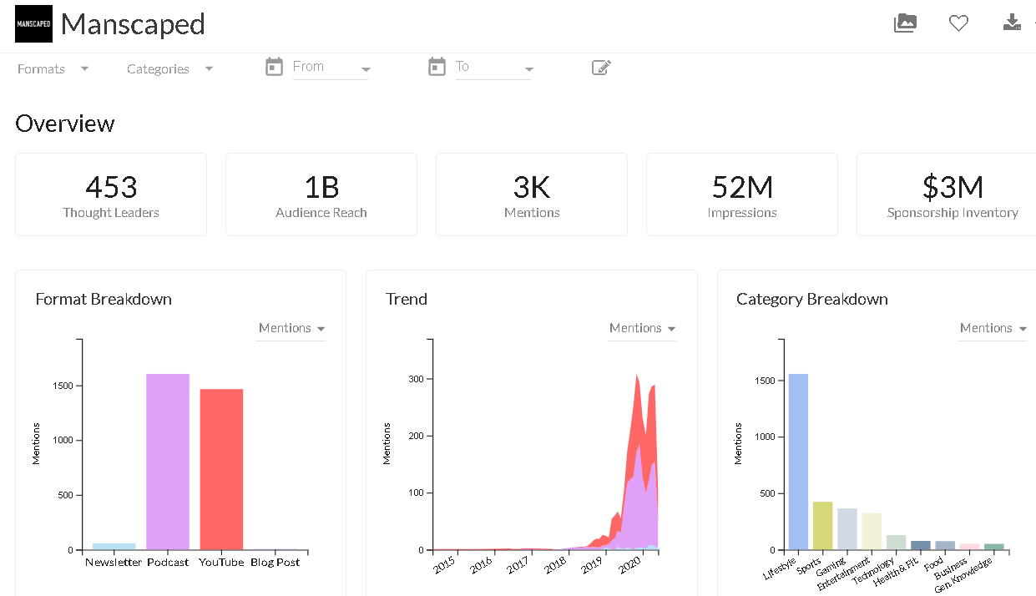Click the "2017" year label on Trend axis
This screenshot has width=1036, height=596.
pos(519,565)
